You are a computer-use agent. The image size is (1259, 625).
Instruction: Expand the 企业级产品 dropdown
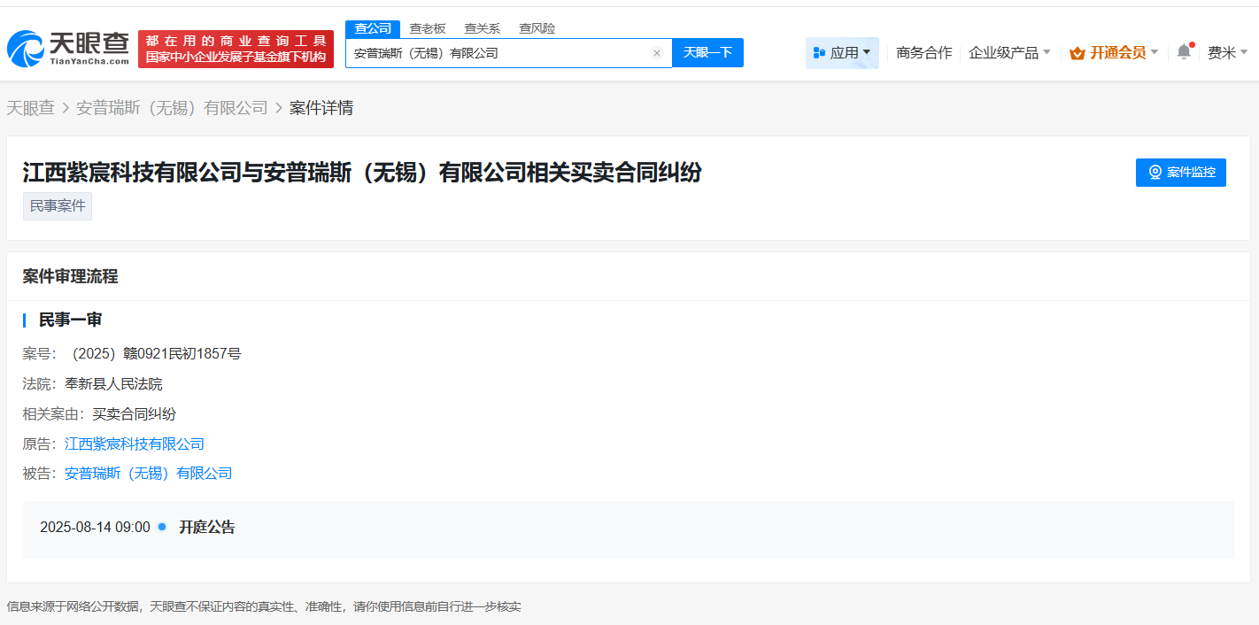[1008, 51]
